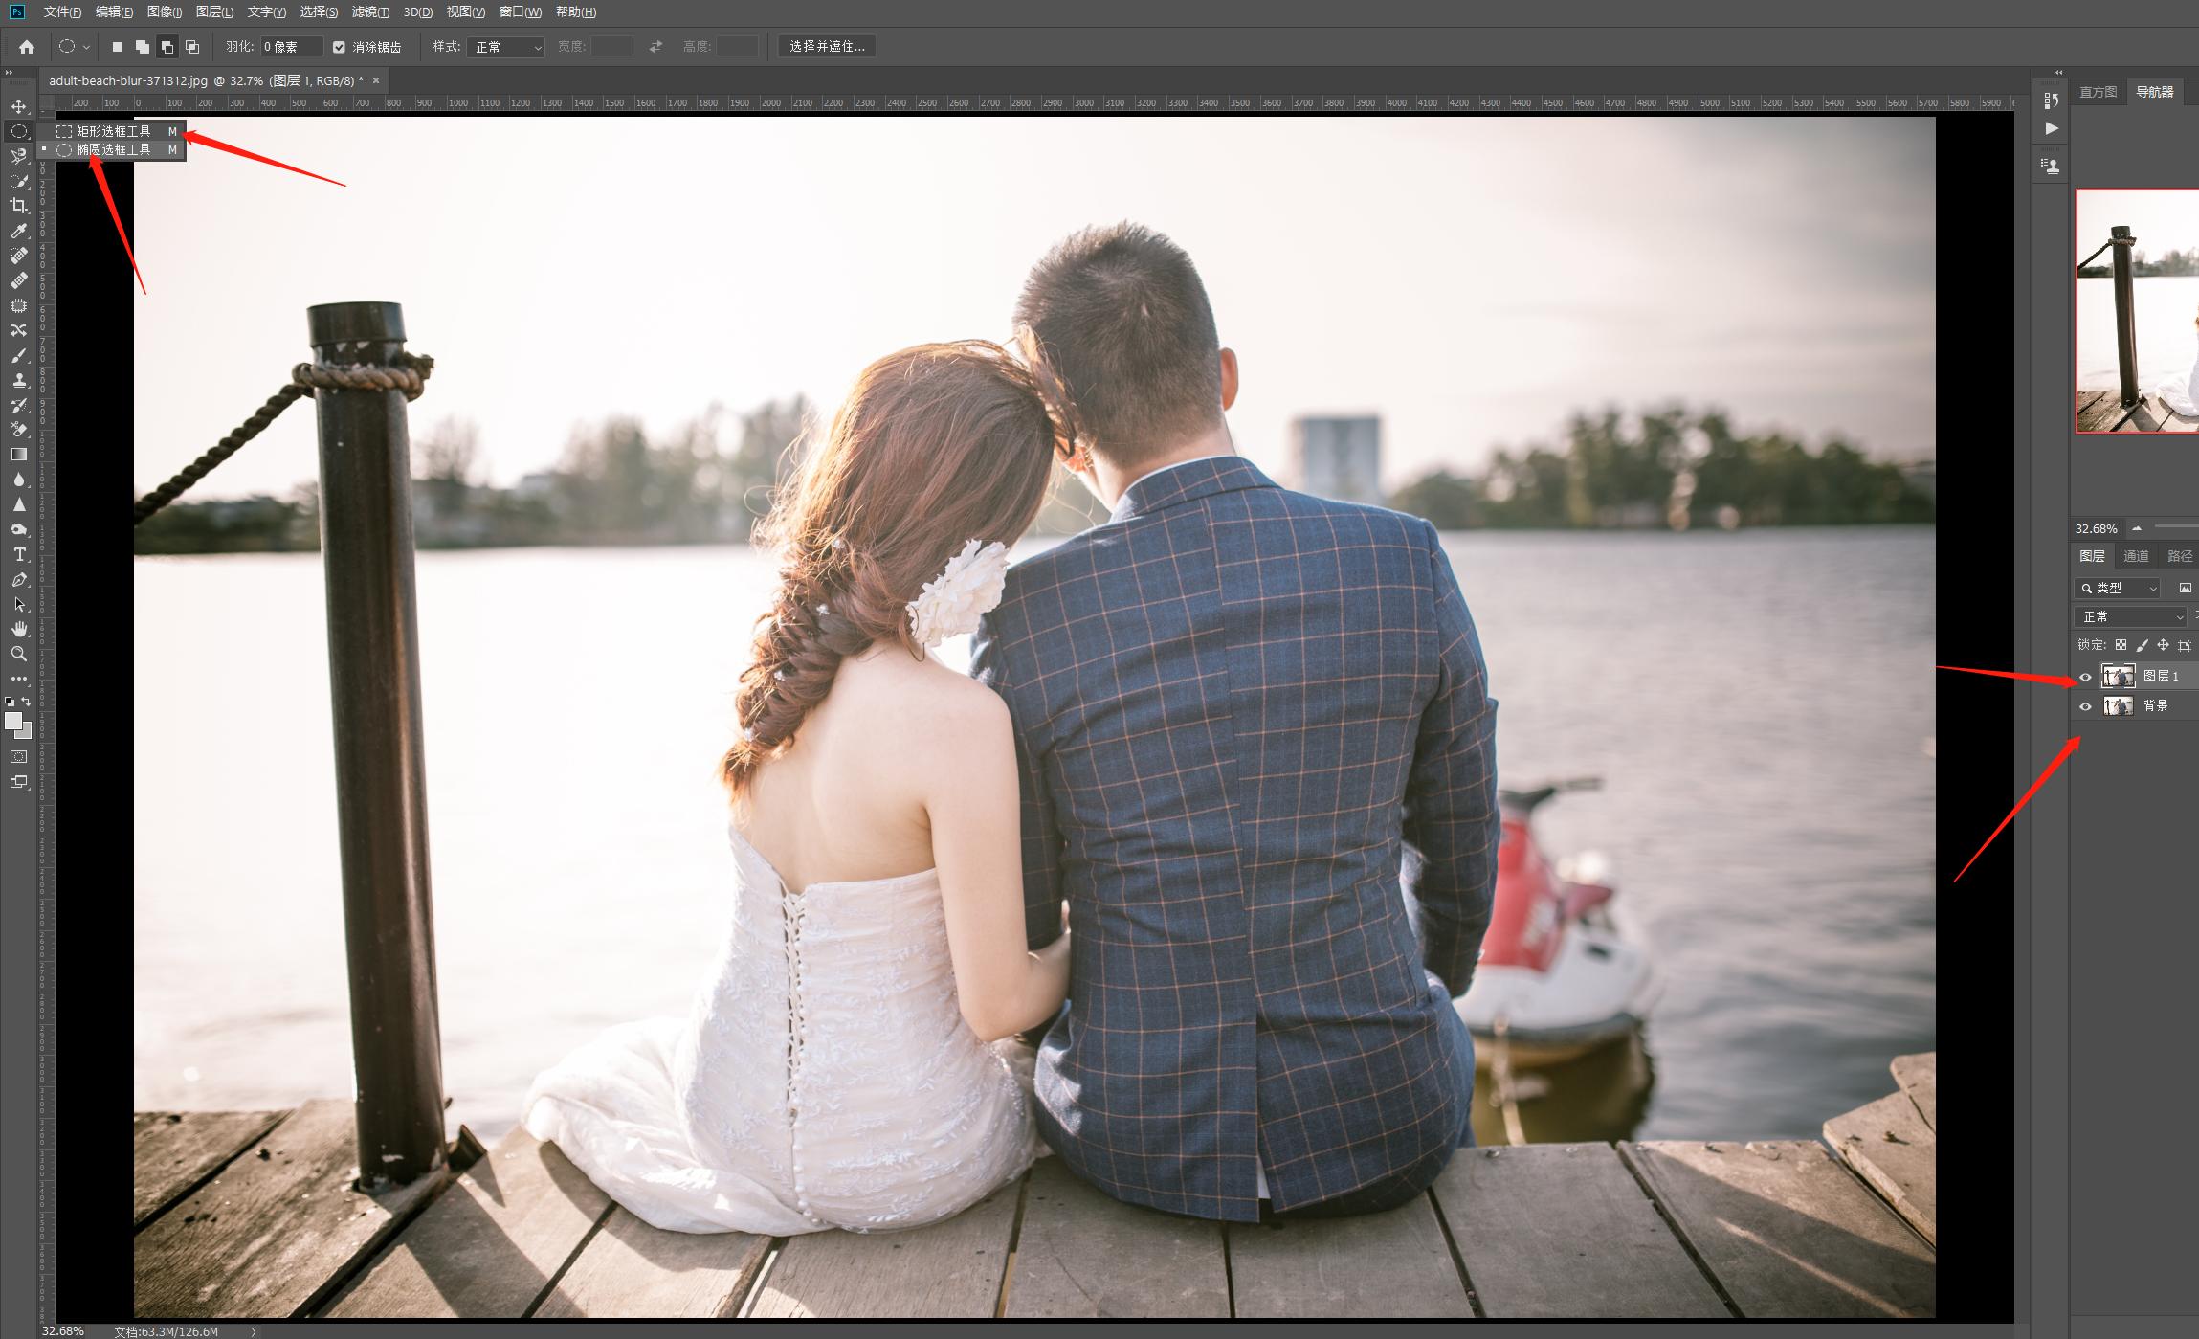This screenshot has height=1339, width=2199.
Task: Hide the 背景 layer with its eye icon
Action: [x=2085, y=706]
